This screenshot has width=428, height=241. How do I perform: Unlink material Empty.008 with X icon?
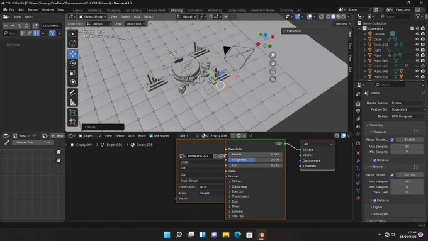(244, 136)
